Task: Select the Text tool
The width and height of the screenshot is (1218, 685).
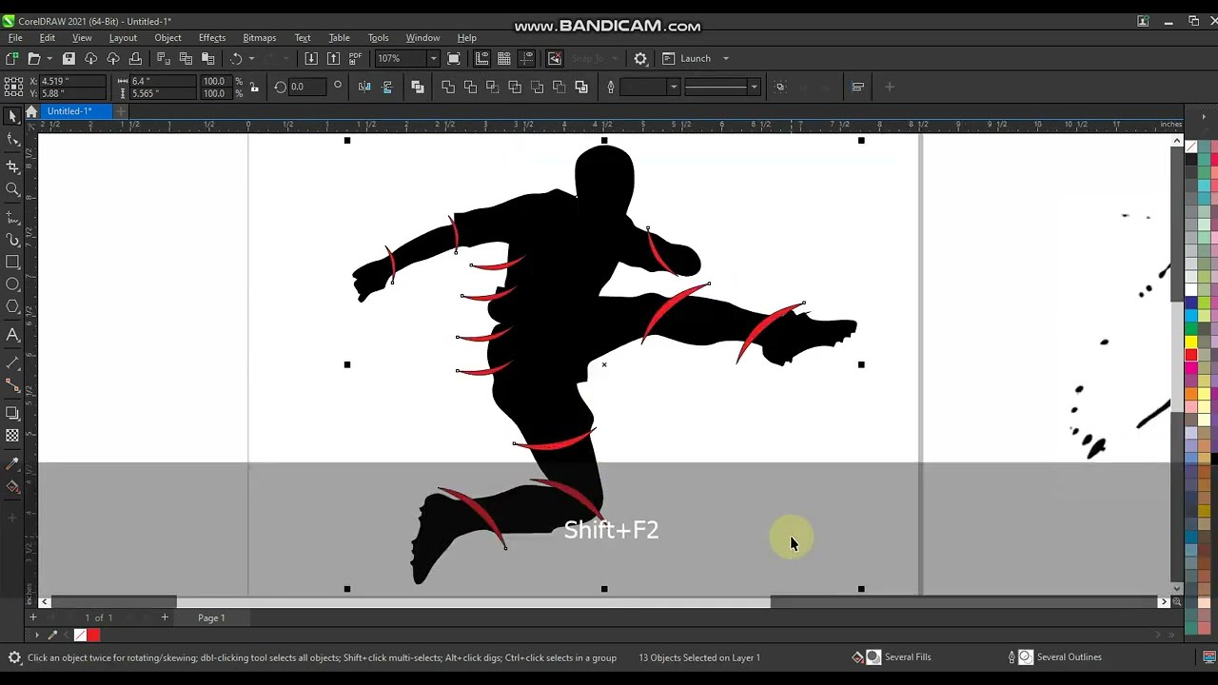Action: (x=12, y=335)
